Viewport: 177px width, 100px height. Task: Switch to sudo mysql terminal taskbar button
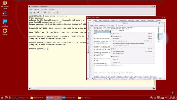click(x=22, y=98)
